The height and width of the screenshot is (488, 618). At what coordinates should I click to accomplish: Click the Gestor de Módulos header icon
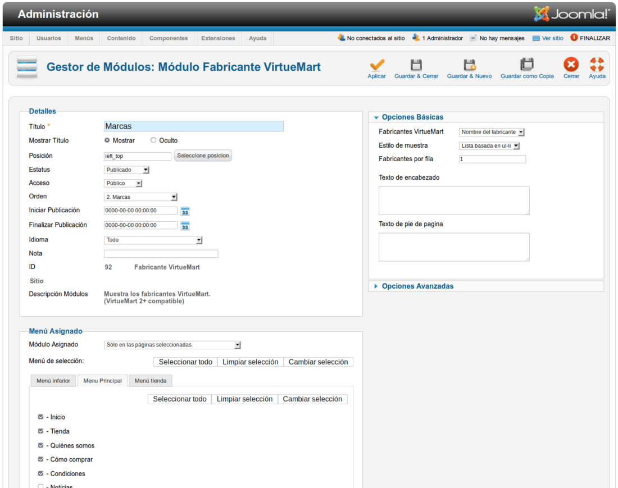(x=27, y=67)
